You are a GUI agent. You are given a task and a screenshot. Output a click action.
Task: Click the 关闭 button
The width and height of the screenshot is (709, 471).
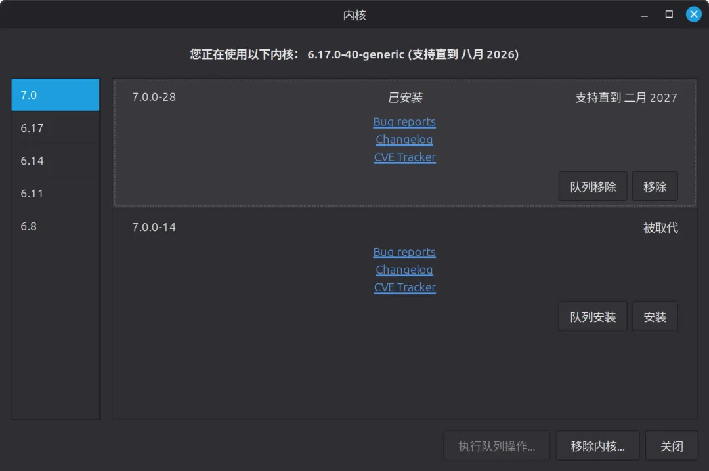[x=672, y=445]
